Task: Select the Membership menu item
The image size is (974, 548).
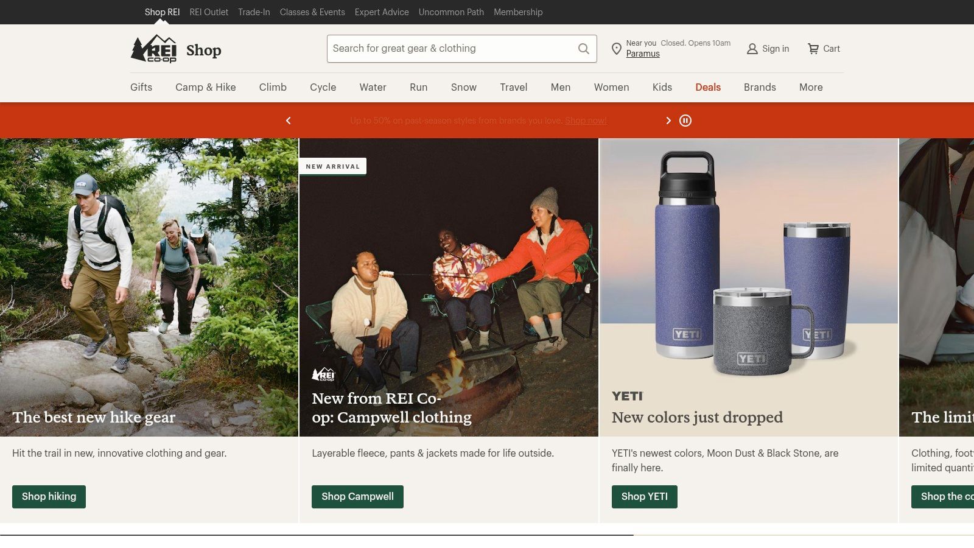Action: pyautogui.click(x=518, y=12)
